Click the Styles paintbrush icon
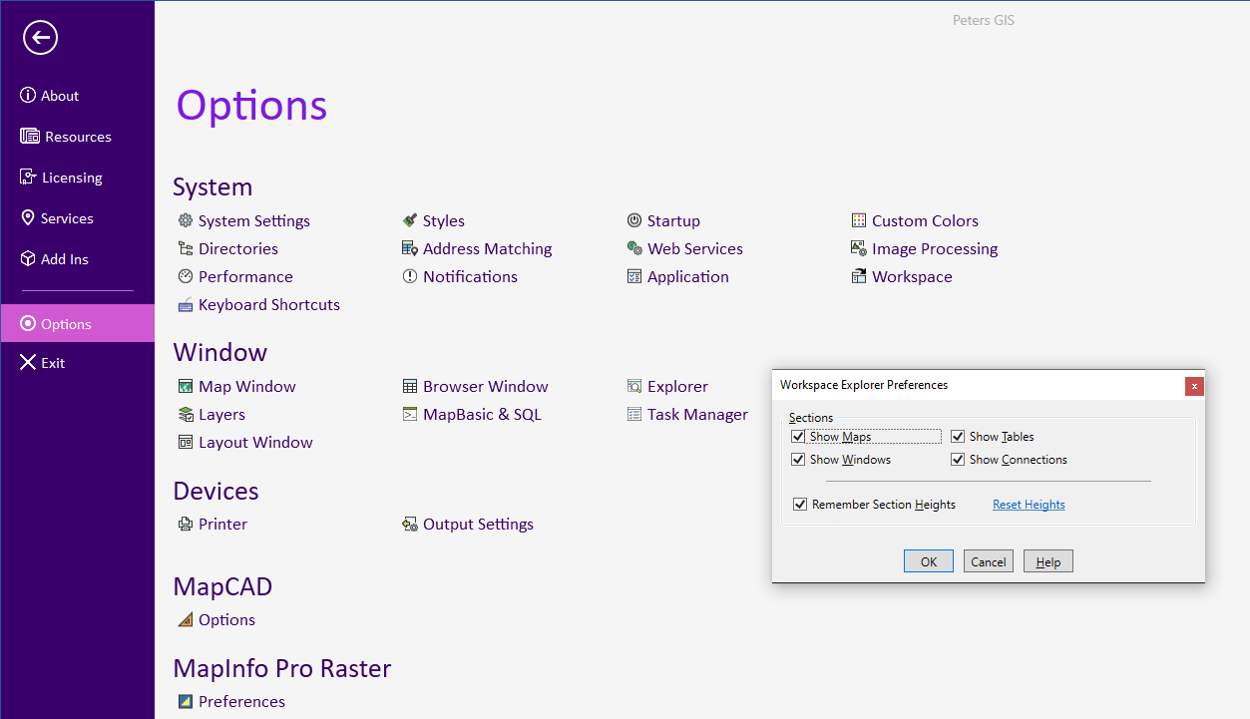 point(410,220)
